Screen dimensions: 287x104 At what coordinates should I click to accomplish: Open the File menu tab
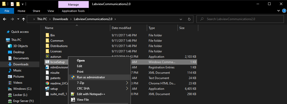click(7, 11)
